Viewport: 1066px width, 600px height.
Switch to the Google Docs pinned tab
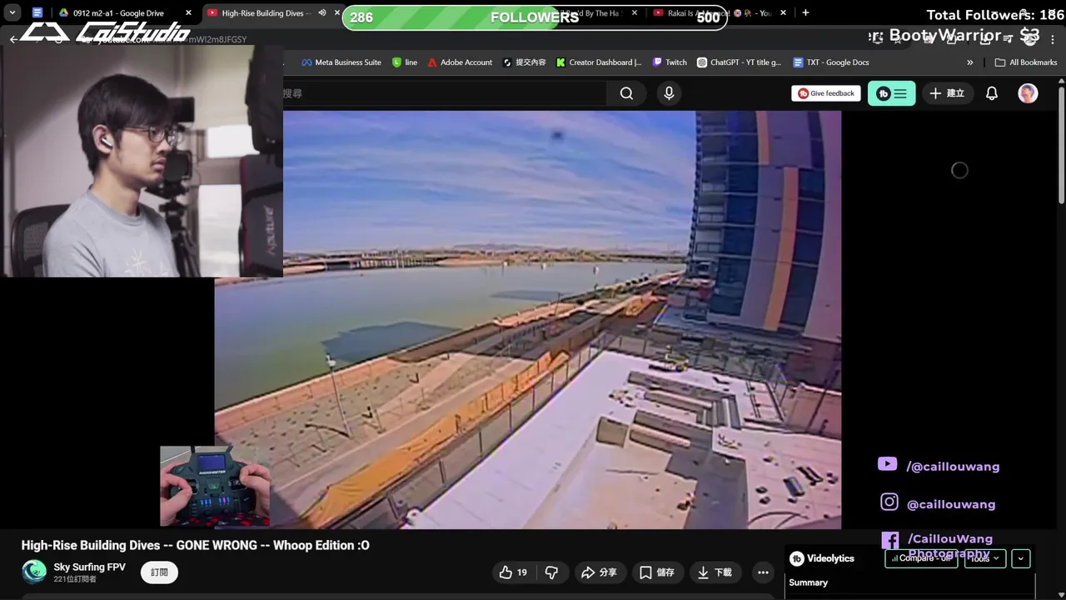[37, 12]
